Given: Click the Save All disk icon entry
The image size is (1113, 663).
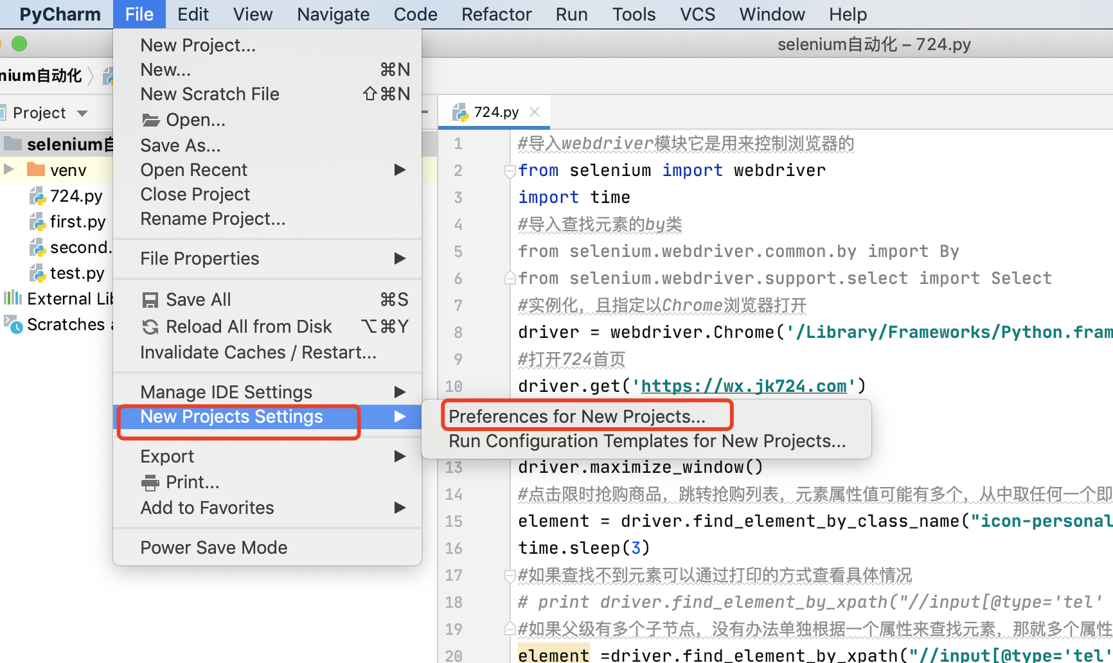Looking at the screenshot, I should 267,300.
